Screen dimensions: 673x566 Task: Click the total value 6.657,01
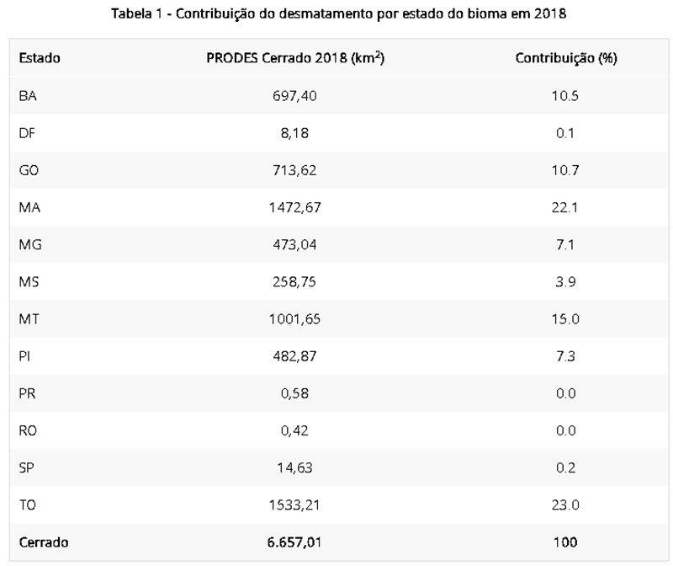tap(295, 542)
